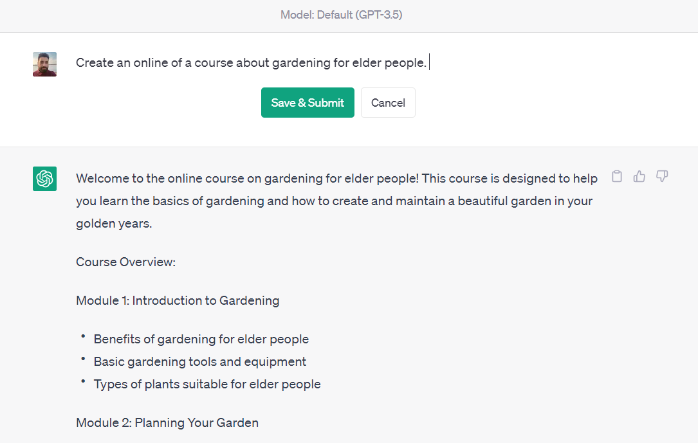This screenshot has height=443, width=698.
Task: Select the "Types of plants suitable" bullet
Action: click(x=207, y=384)
